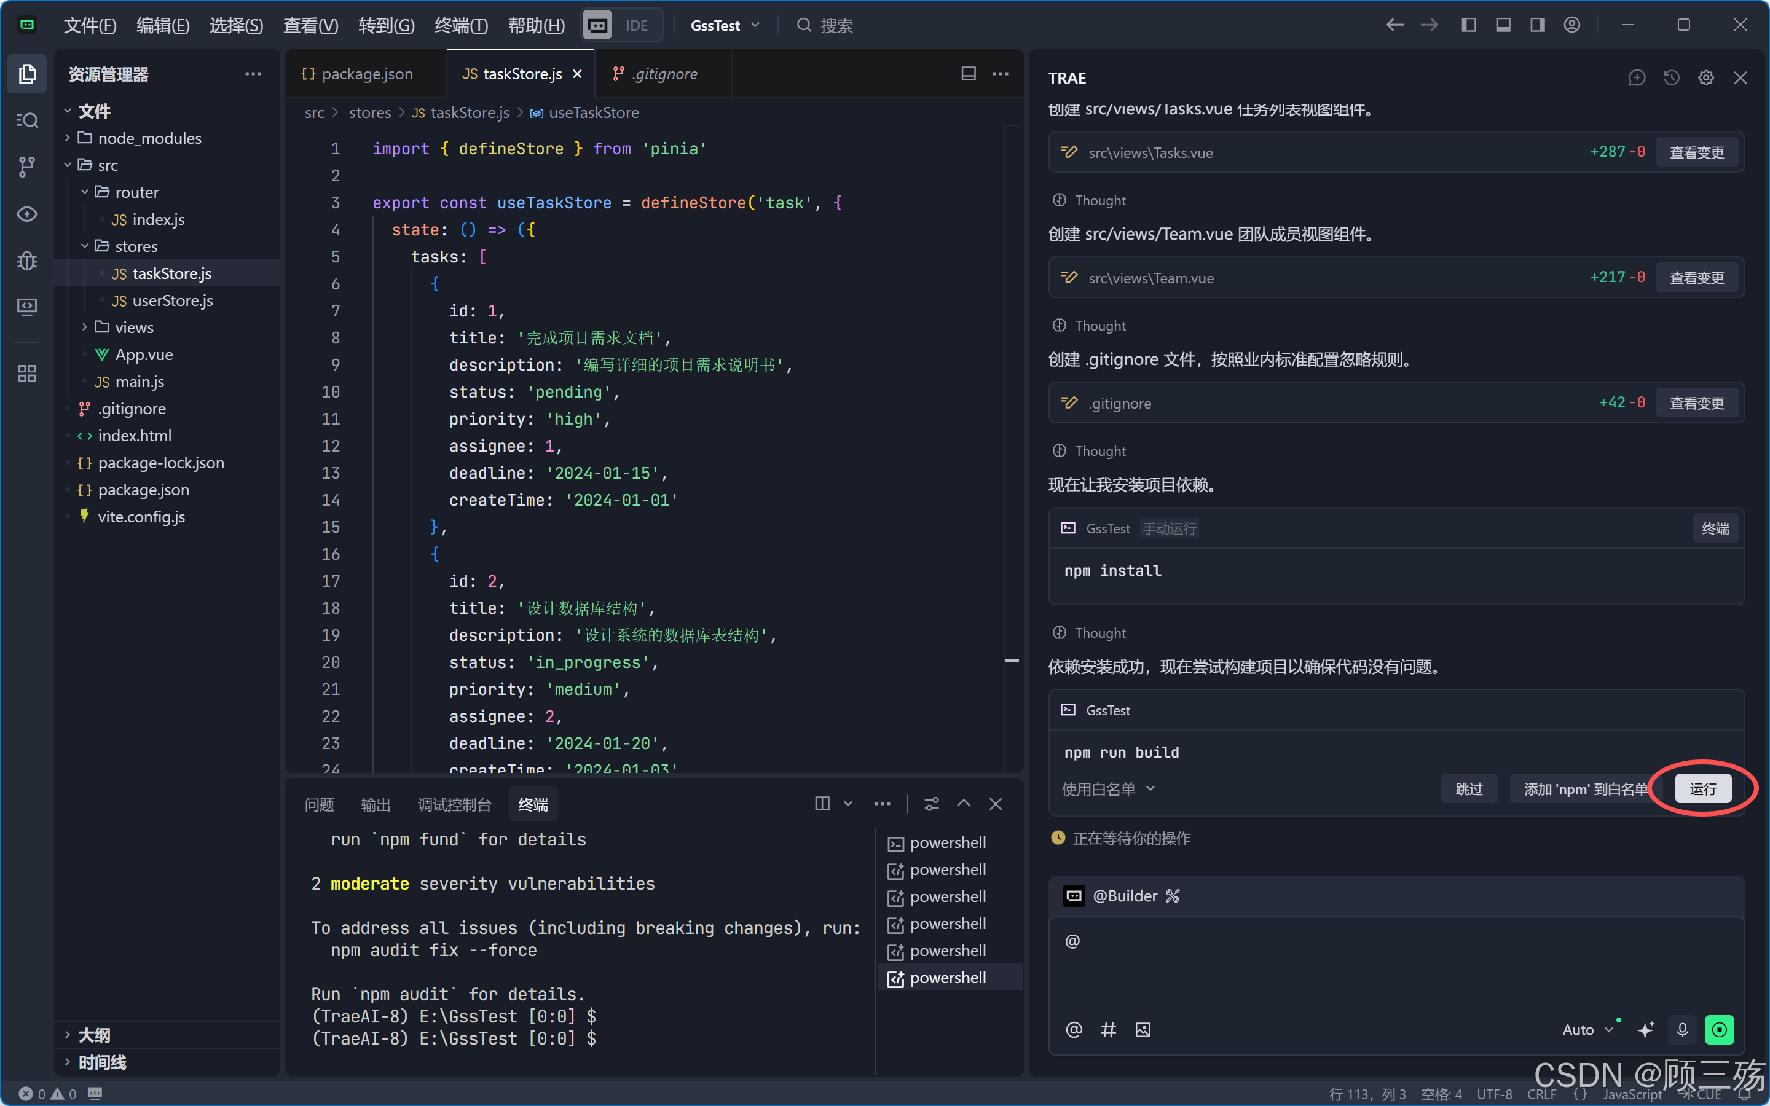The width and height of the screenshot is (1770, 1106).
Task: Switch to the package.json editor tab
Action: (x=366, y=74)
